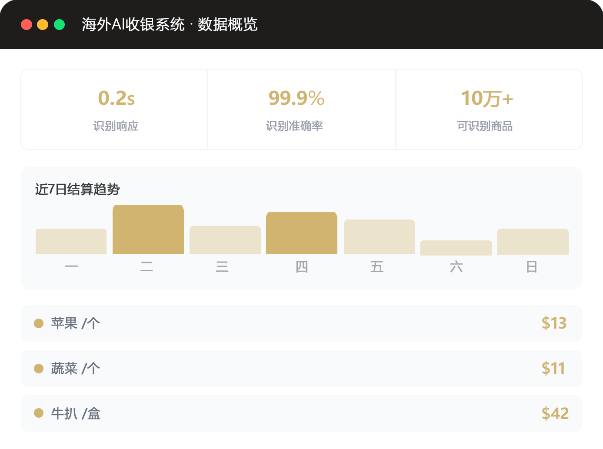The height and width of the screenshot is (449, 603).
Task: Click the Monday (一) bar in chart
Action: (x=71, y=241)
